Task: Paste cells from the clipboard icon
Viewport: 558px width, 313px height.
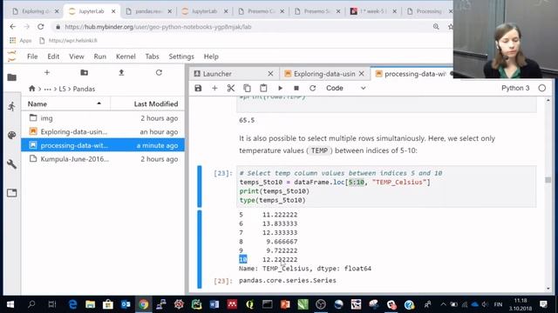Action: [263, 88]
